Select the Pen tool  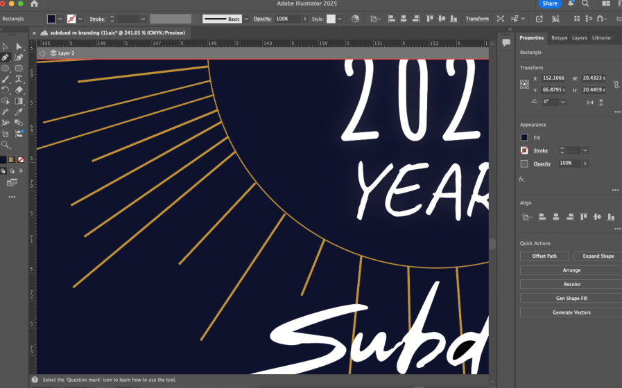(x=5, y=58)
